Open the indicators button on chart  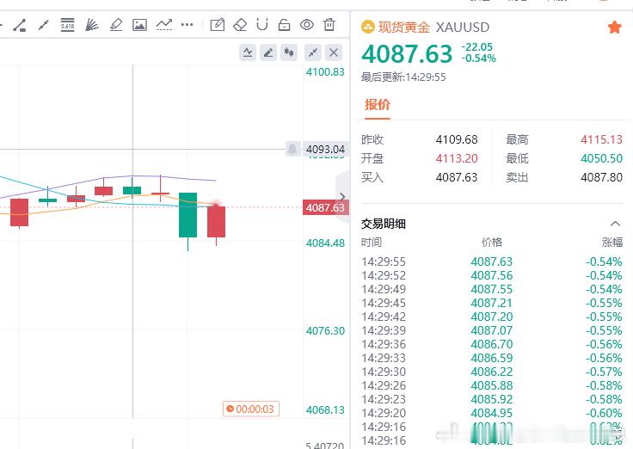coord(248,52)
